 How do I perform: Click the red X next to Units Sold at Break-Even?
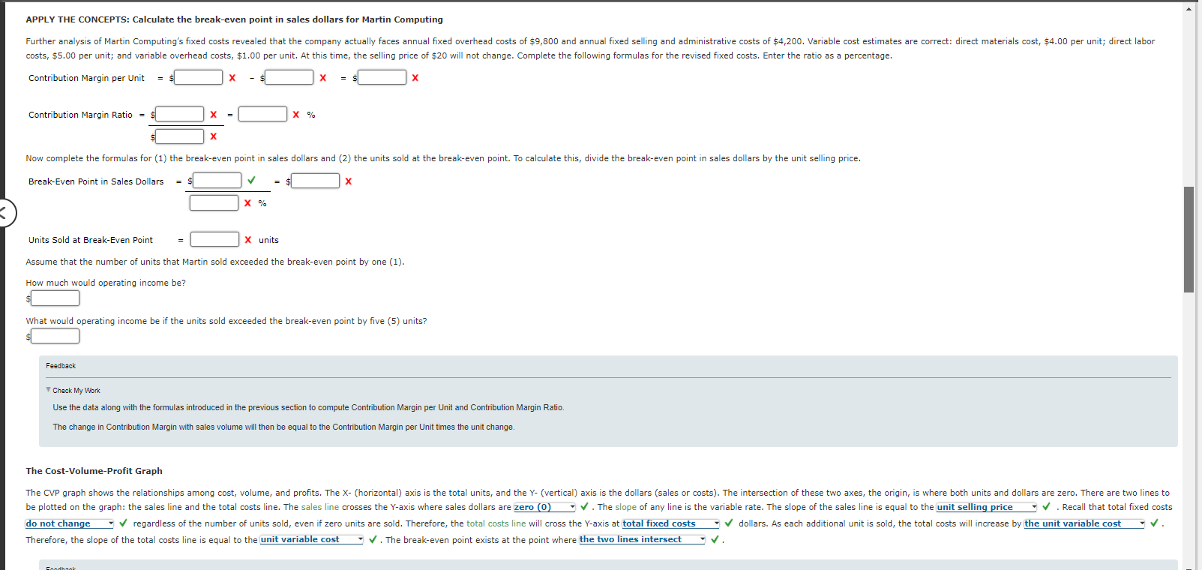(x=247, y=239)
